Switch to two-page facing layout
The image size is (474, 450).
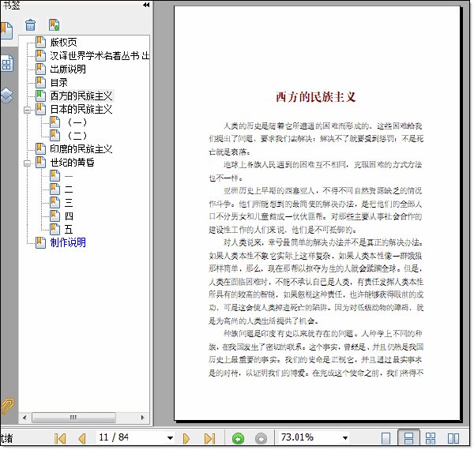point(453,438)
